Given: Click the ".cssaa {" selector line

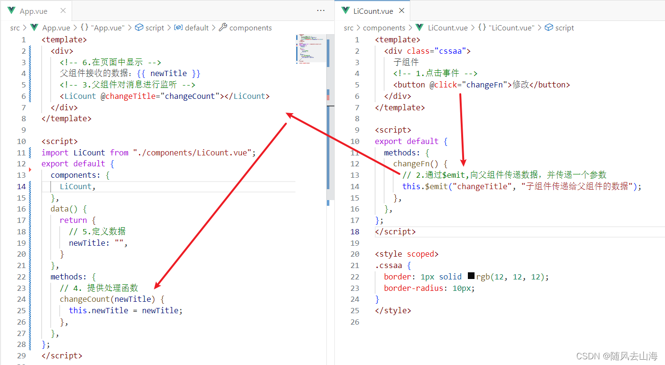Looking at the screenshot, I should pyautogui.click(x=393, y=265).
